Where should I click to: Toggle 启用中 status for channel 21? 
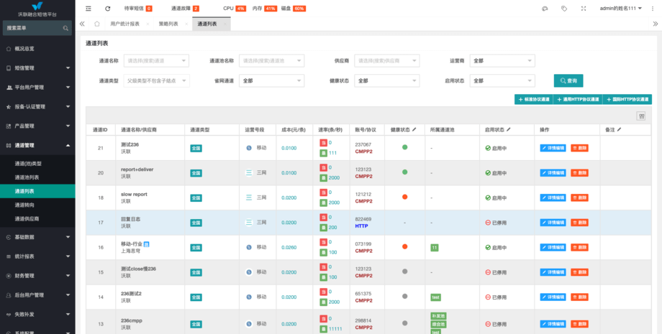tap(496, 148)
